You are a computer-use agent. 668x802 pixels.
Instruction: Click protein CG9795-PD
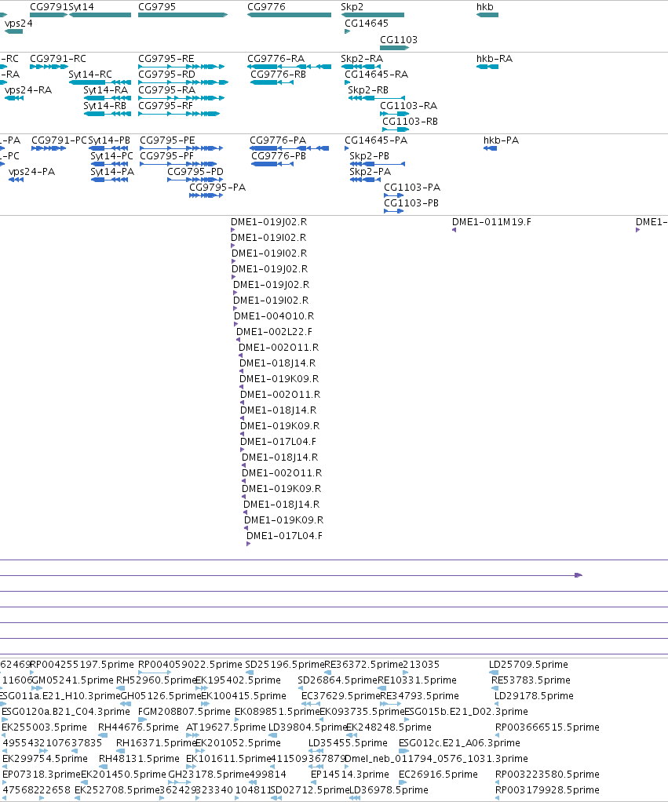pos(195,180)
